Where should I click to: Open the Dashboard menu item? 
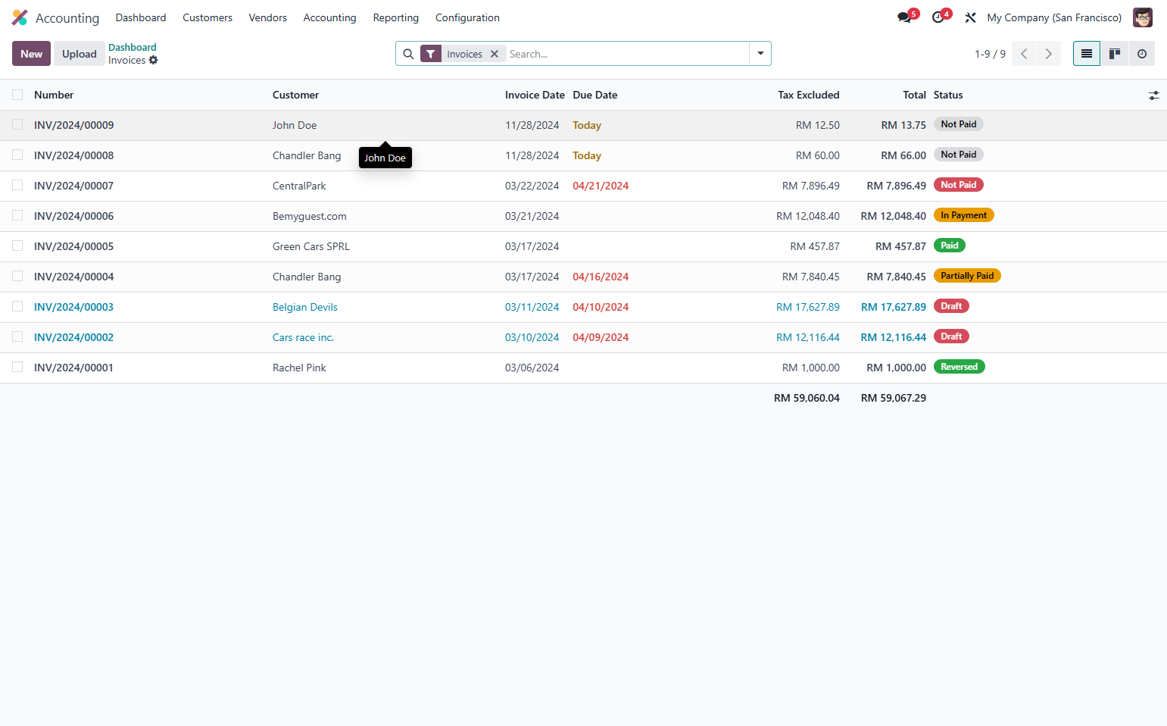(x=141, y=17)
